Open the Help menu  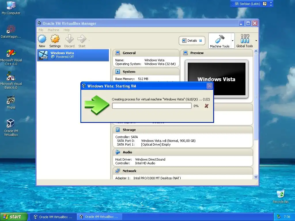click(x=67, y=30)
